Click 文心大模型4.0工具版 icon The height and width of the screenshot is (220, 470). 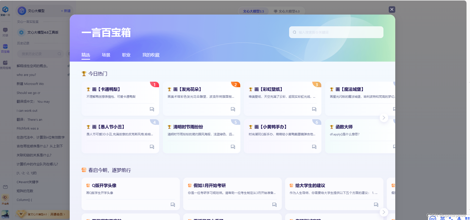(21, 32)
